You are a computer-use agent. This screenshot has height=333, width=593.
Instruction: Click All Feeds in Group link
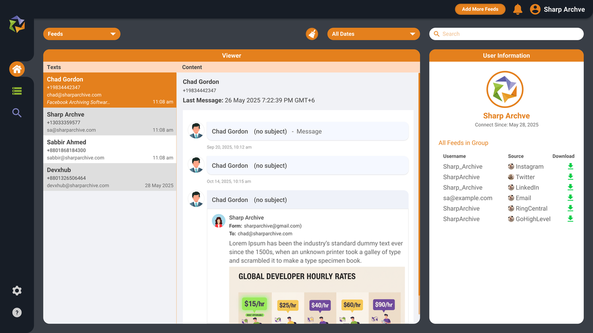tap(463, 143)
